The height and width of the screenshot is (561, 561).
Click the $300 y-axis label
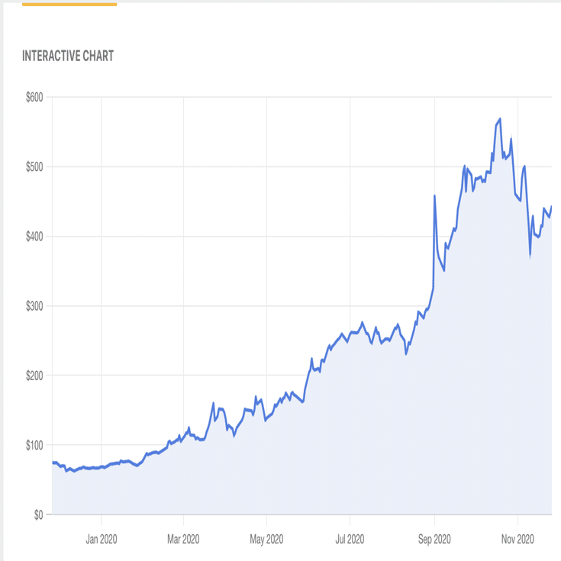pyautogui.click(x=34, y=305)
